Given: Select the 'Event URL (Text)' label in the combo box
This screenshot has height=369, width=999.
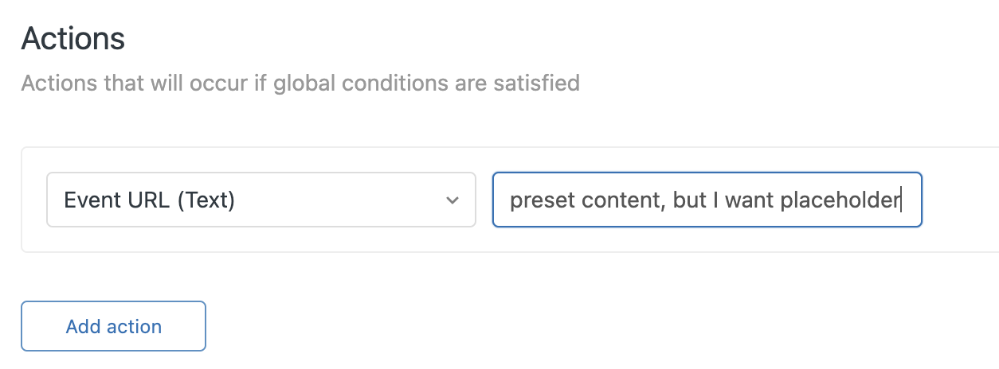Looking at the screenshot, I should tap(149, 200).
